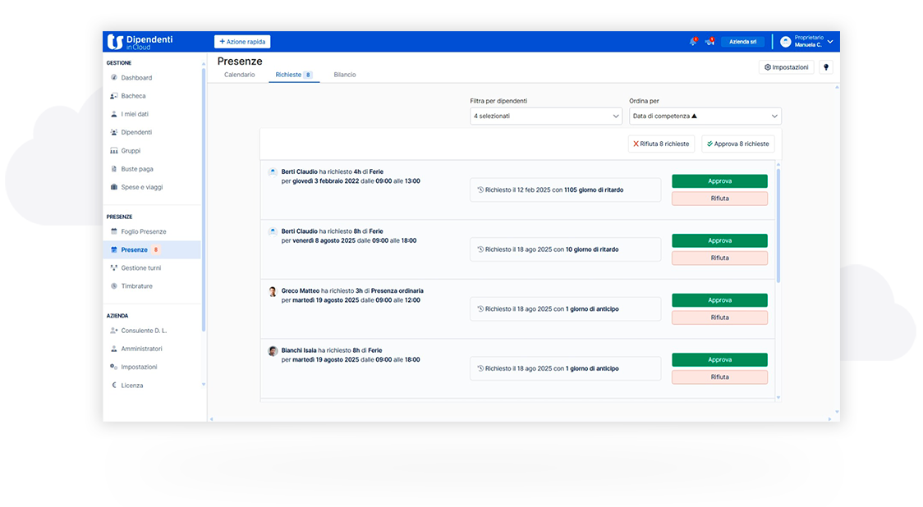Viewport: 923px width, 507px height.
Task: Click the Bacheca sidebar icon
Action: tap(113, 96)
